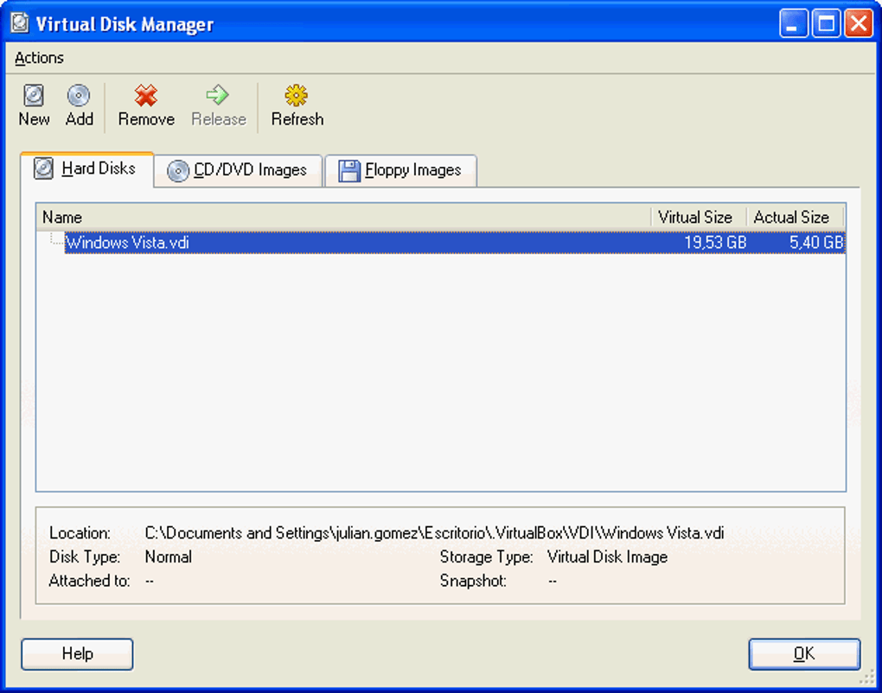Click the 19,53 GB virtual size value
The width and height of the screenshot is (882, 693).
pyautogui.click(x=715, y=243)
